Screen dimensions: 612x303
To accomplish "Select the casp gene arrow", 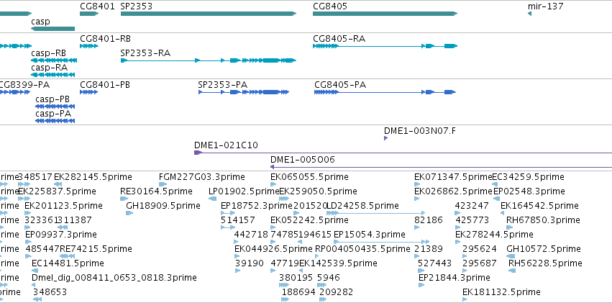I will pyautogui.click(x=52, y=29).
